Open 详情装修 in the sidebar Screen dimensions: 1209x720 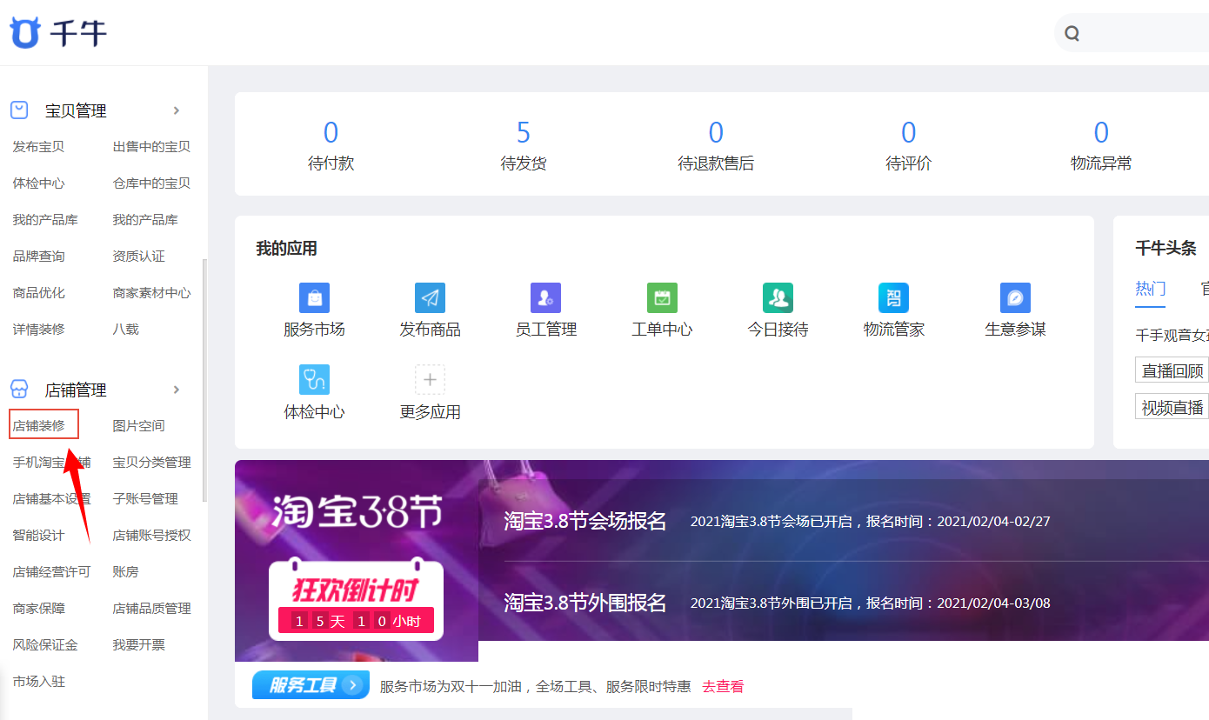38,330
